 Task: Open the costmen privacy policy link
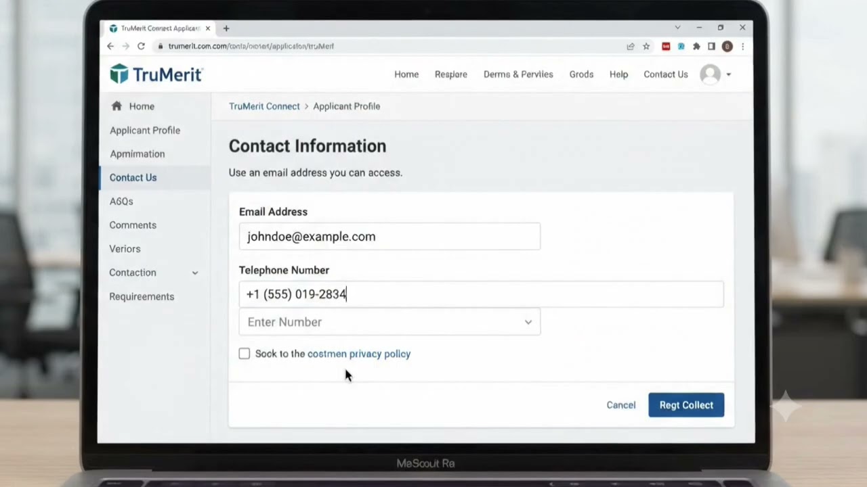click(359, 354)
